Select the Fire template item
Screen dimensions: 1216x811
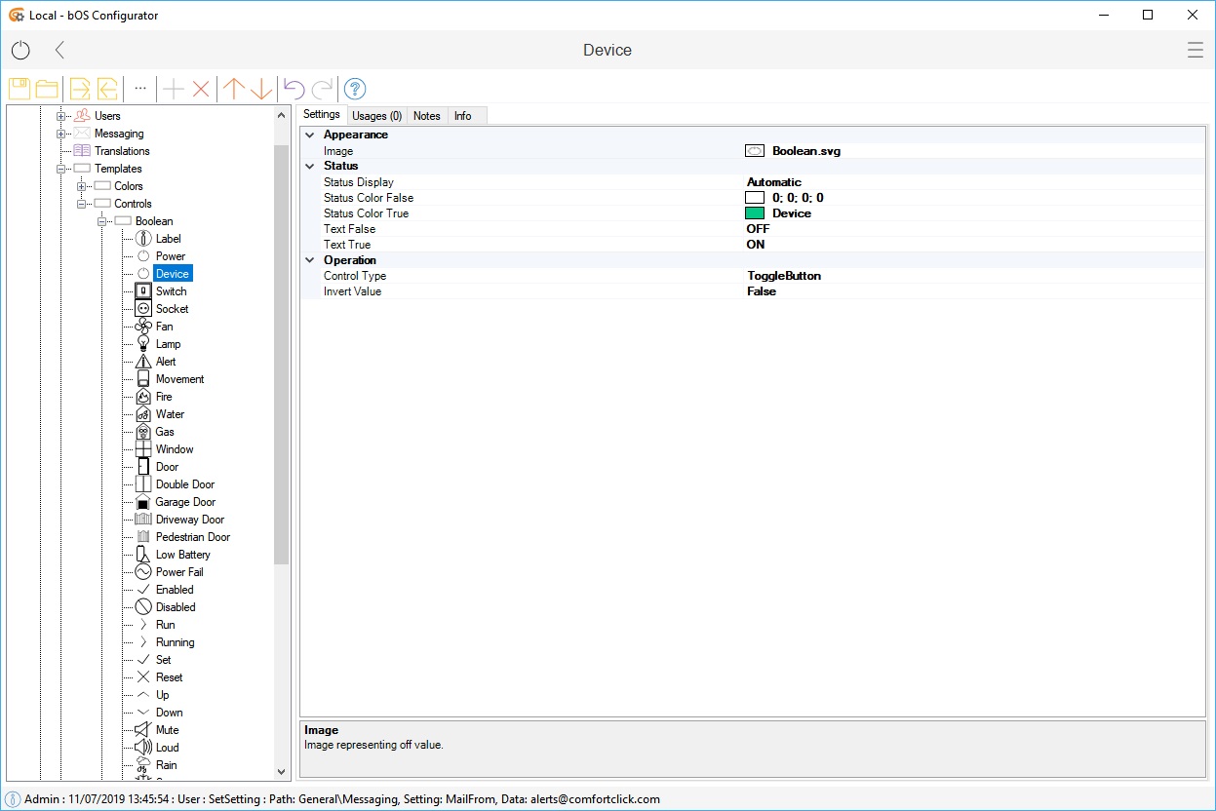[x=164, y=397]
